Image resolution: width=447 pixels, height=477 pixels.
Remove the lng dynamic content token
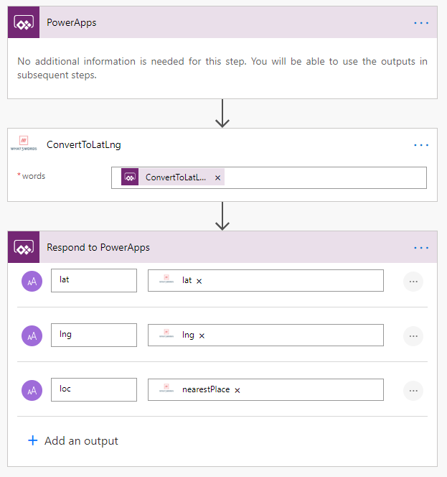[202, 335]
